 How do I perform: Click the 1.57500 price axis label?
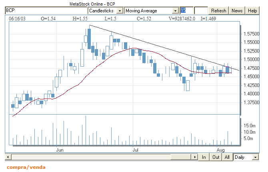coord(251,34)
